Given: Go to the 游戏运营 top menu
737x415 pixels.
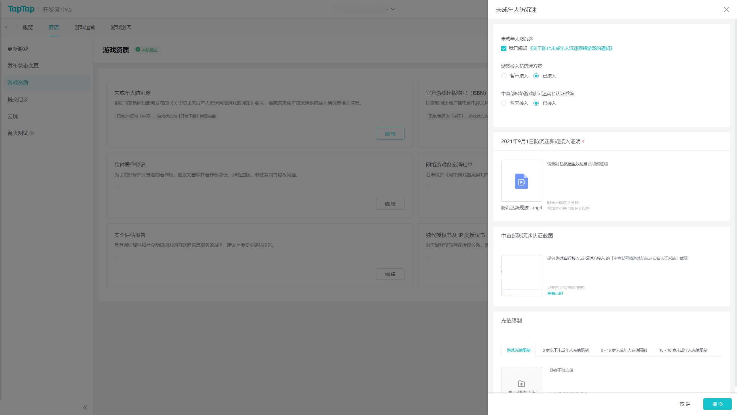Looking at the screenshot, I should [85, 27].
